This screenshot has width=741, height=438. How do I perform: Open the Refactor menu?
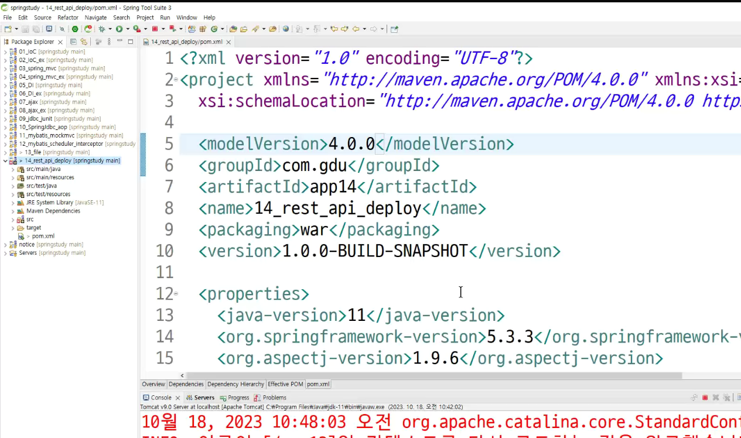coord(68,18)
